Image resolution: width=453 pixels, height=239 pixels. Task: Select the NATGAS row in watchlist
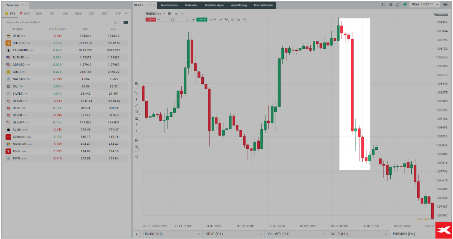tap(66, 79)
